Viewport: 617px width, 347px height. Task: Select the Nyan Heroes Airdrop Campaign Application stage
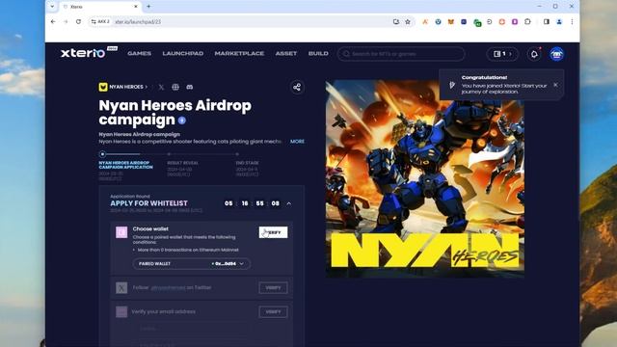(125, 165)
